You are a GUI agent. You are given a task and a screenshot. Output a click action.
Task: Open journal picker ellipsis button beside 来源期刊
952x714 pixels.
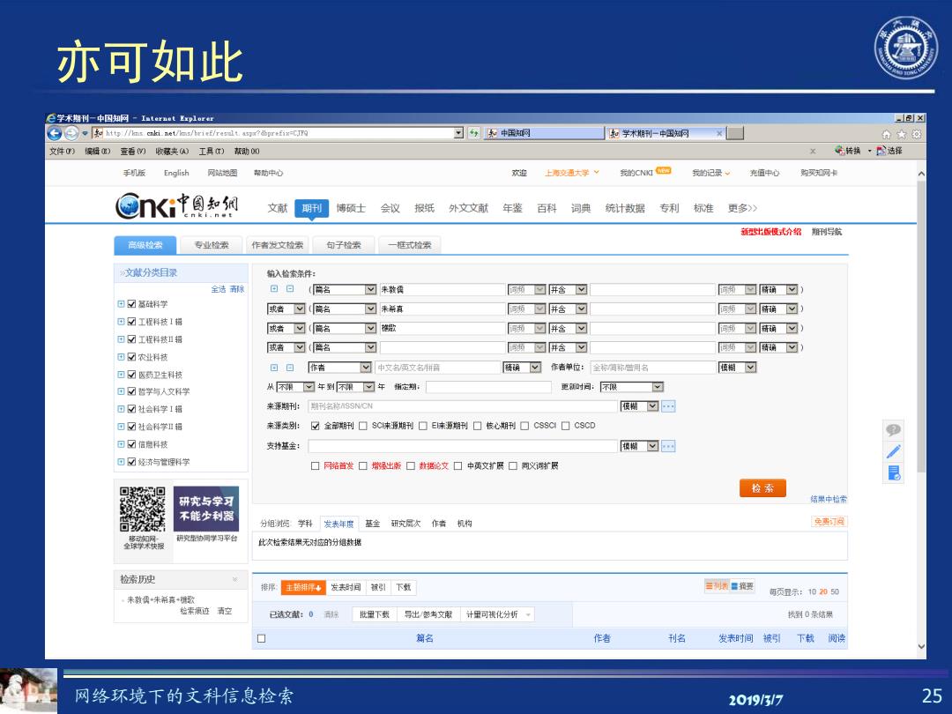click(x=668, y=406)
